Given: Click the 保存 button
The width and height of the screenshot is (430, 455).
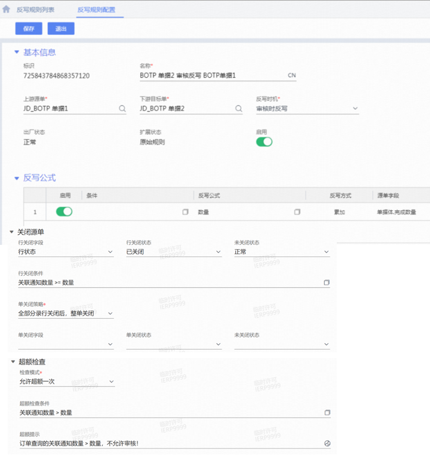Looking at the screenshot, I should 29,28.
